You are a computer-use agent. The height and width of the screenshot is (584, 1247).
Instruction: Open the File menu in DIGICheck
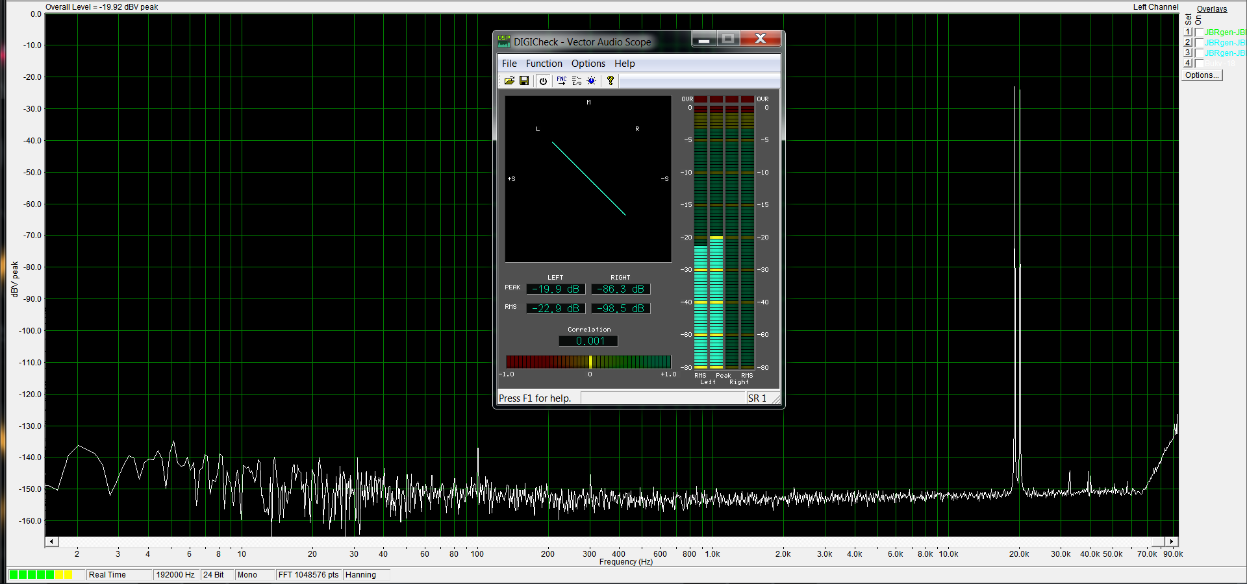click(509, 64)
